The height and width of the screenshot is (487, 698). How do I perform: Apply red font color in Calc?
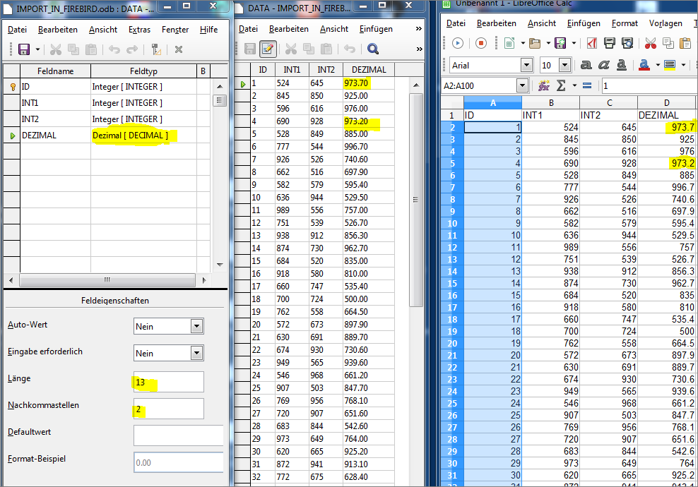644,65
